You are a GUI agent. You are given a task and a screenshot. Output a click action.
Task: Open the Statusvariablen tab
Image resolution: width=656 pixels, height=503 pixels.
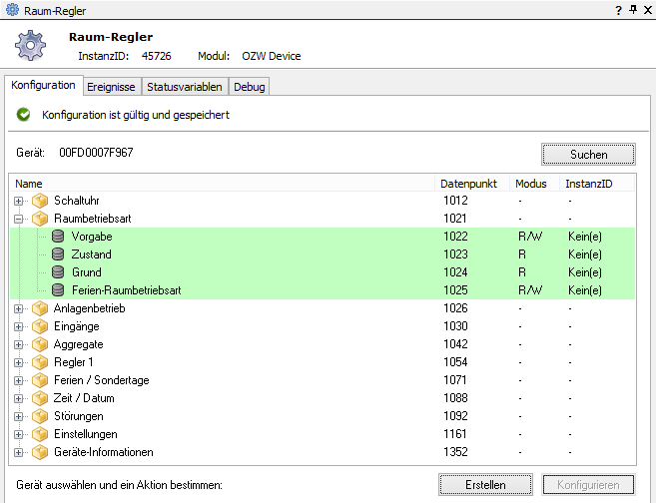tap(185, 87)
